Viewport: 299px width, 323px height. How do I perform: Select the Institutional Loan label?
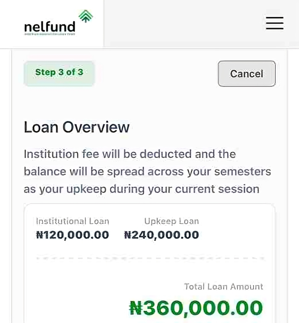click(72, 221)
